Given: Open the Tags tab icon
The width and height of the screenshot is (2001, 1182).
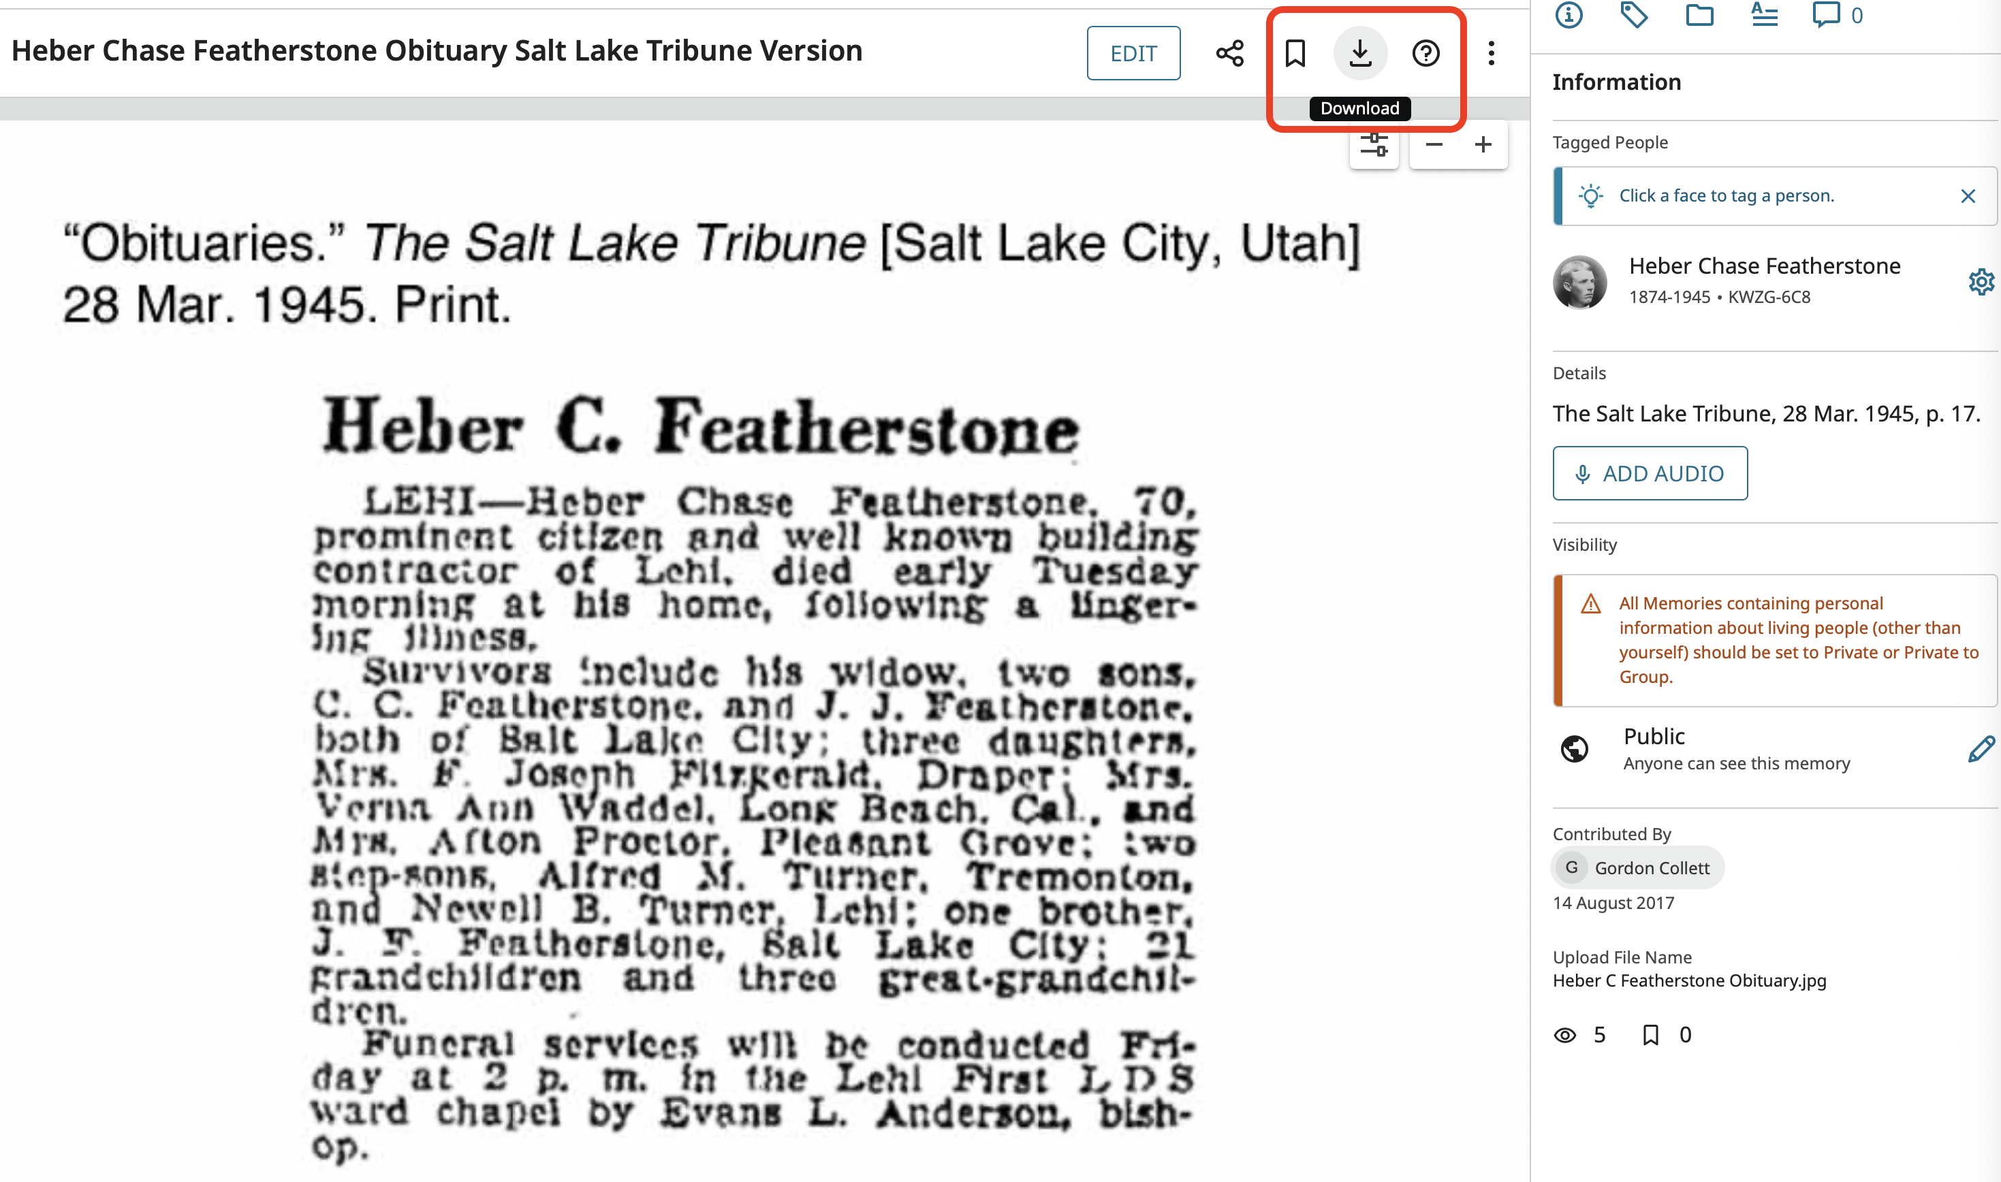Looking at the screenshot, I should tap(1634, 14).
